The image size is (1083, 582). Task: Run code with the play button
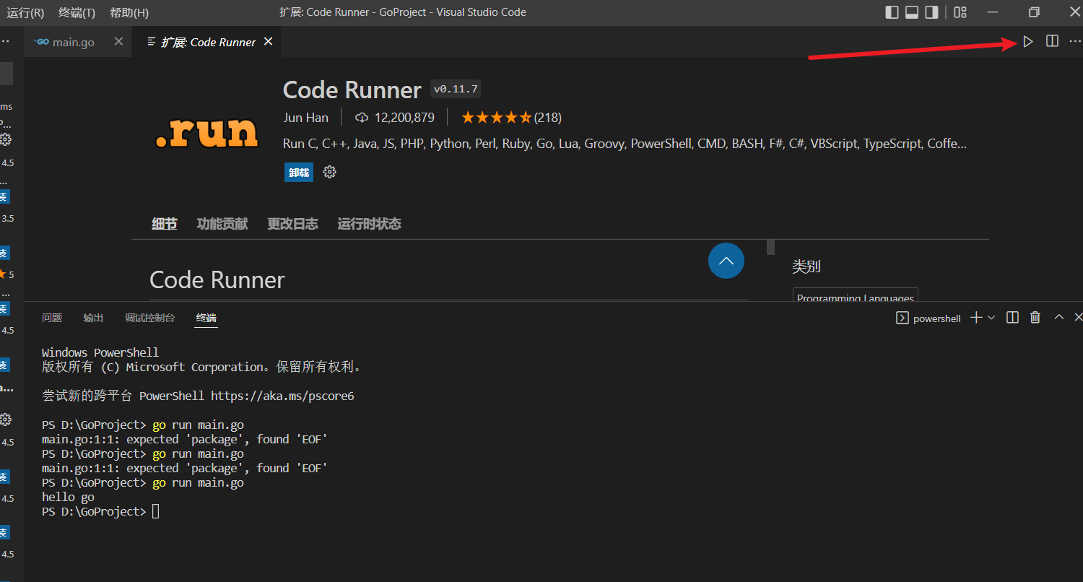coord(1028,42)
